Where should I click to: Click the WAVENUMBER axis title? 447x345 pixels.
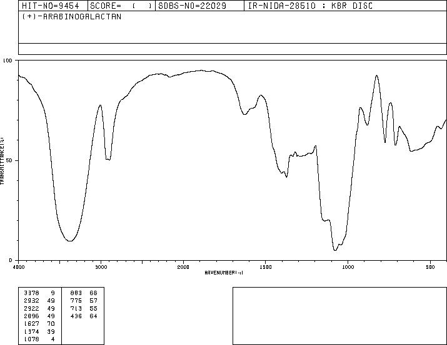(224, 273)
